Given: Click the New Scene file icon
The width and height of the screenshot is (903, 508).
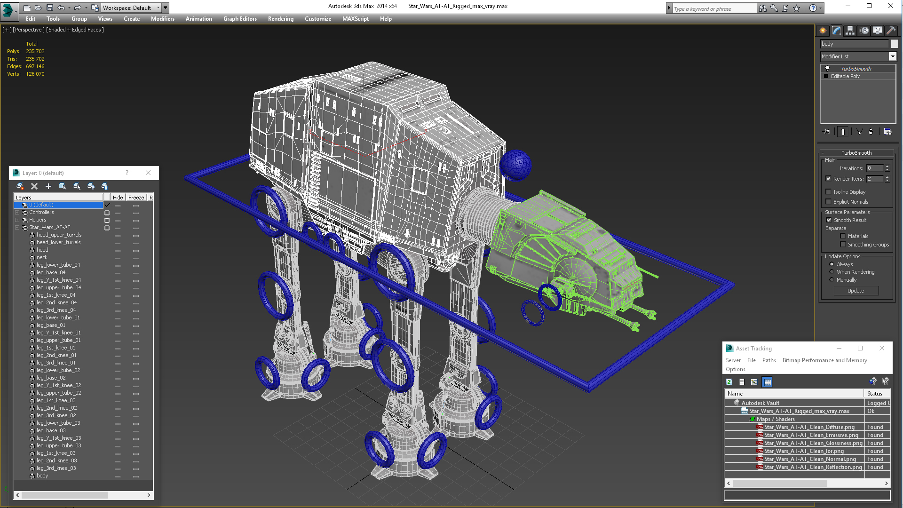Looking at the screenshot, I should coord(27,8).
